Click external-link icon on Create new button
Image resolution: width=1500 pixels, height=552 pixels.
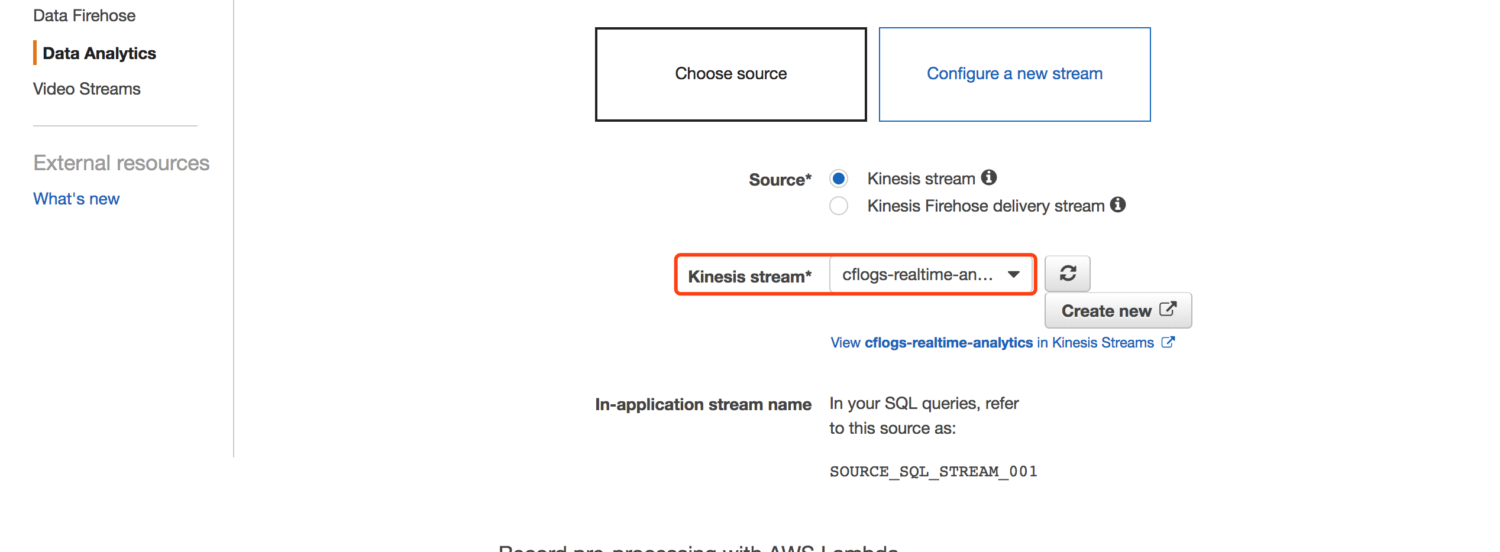[x=1168, y=310]
